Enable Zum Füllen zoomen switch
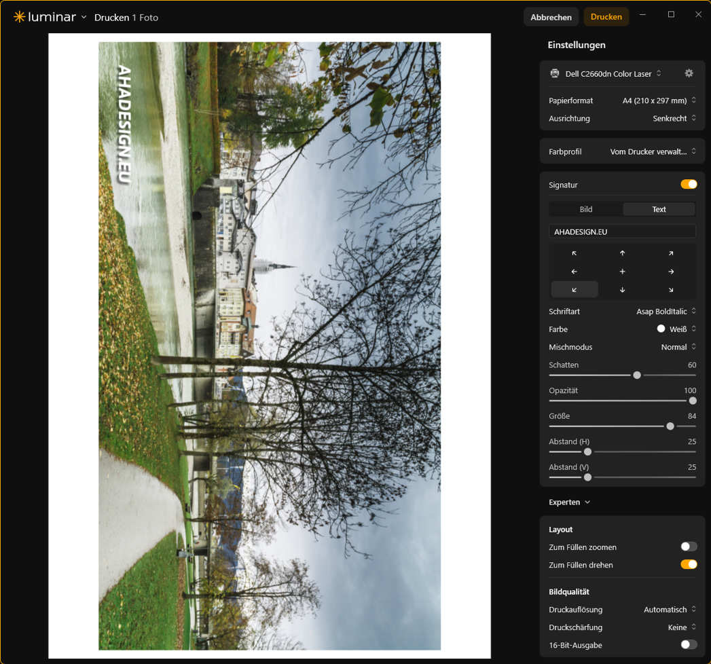The height and width of the screenshot is (664, 711). pos(689,547)
